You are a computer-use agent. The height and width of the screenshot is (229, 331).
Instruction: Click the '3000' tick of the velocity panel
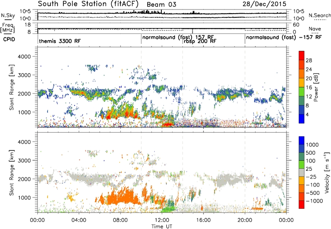click(x=24, y=160)
